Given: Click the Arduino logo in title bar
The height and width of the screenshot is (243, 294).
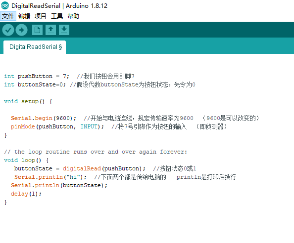Looking at the screenshot, I should (x=5, y=5).
